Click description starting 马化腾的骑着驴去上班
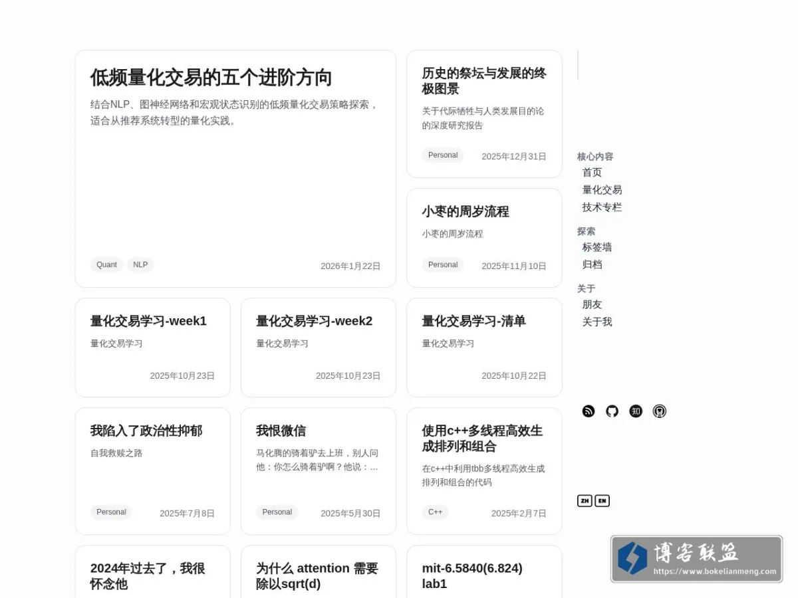Viewport: 798px width, 598px height. [x=317, y=460]
